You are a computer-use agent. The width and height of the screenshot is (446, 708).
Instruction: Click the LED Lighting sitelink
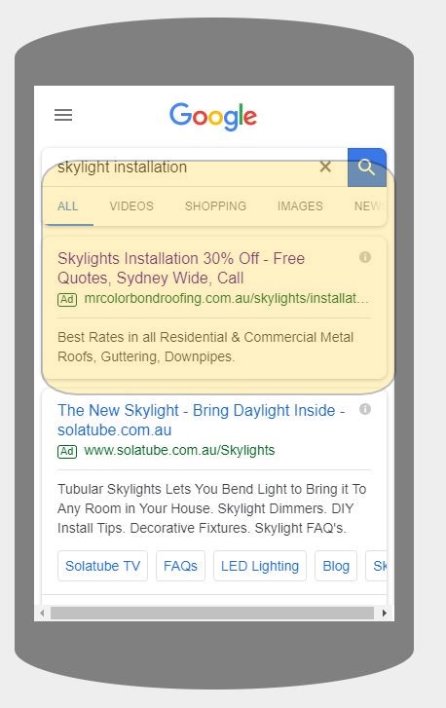click(260, 566)
